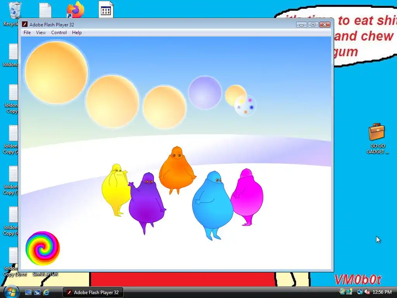This screenshot has width=397, height=298.
Task: Select the first loldong text file
Action: [13, 52]
